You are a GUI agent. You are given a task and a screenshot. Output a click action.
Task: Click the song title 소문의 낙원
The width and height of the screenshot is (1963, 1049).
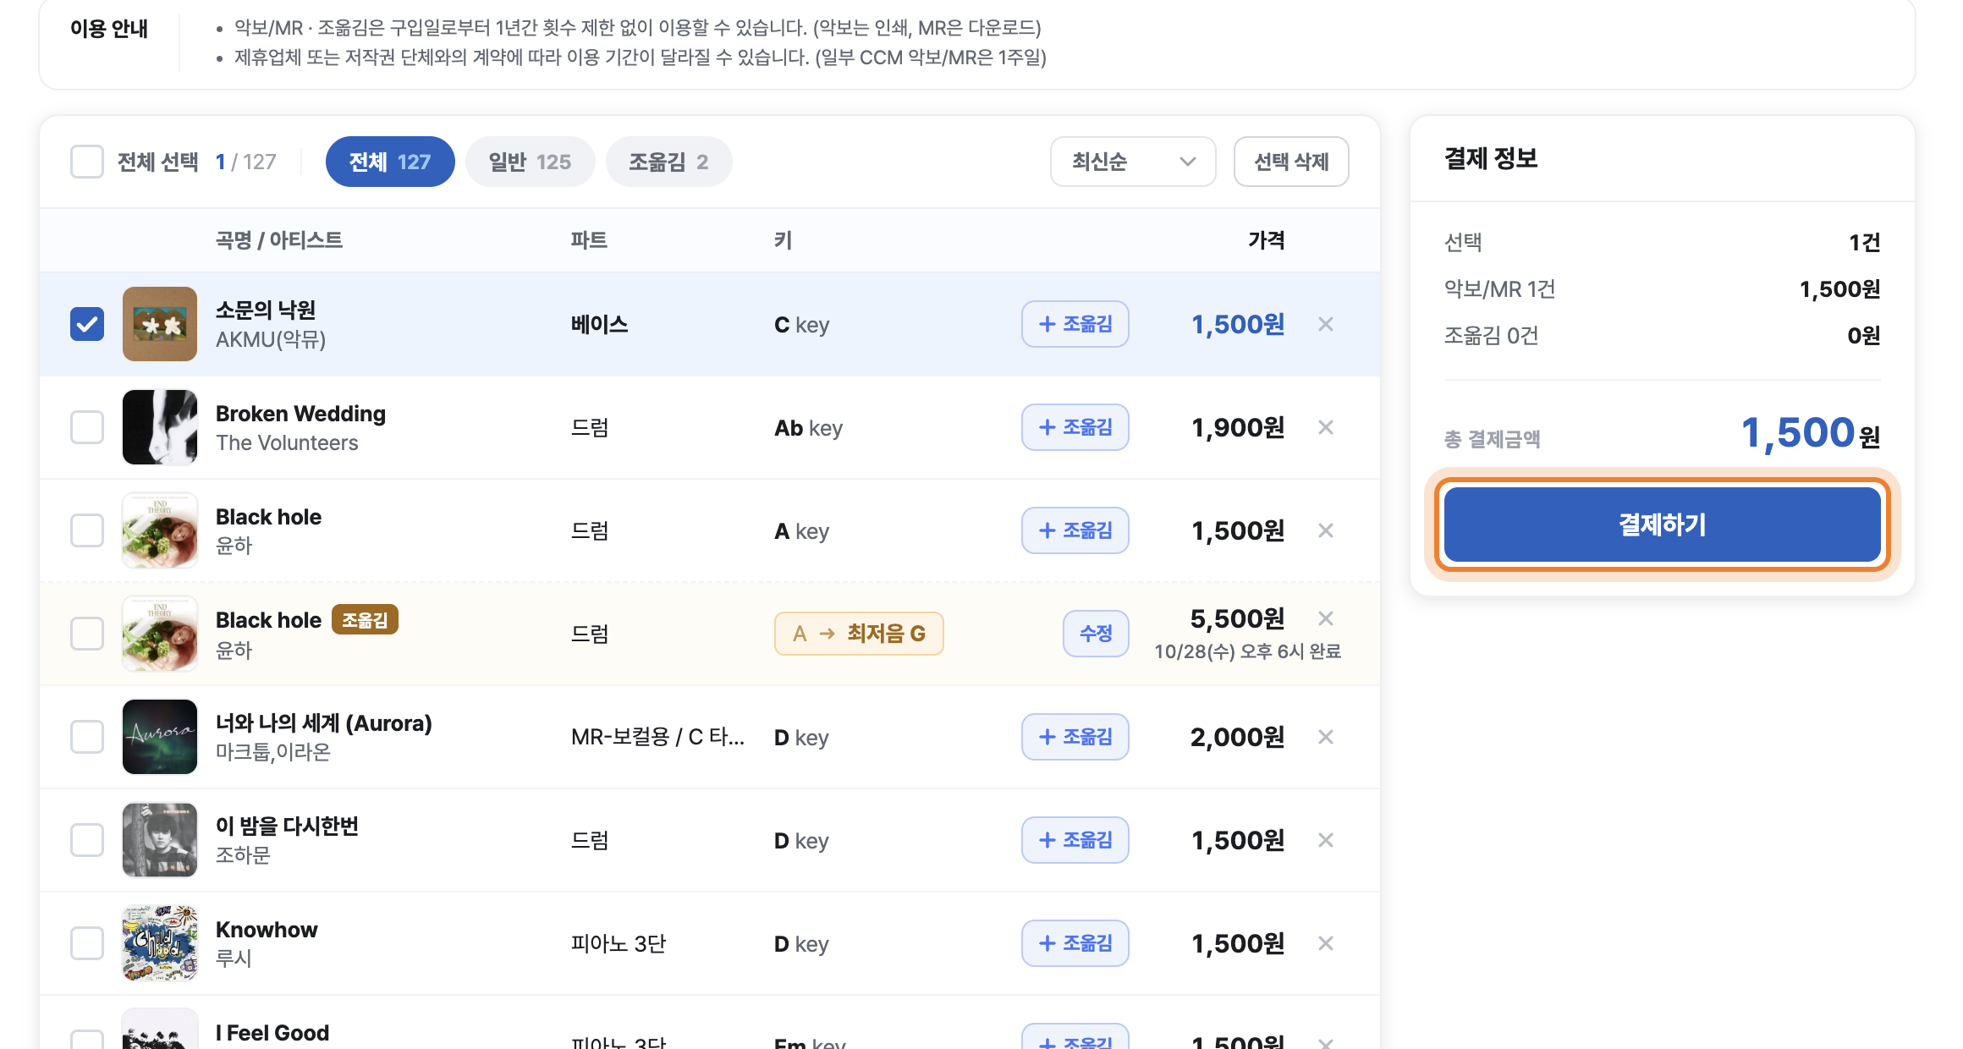(266, 310)
